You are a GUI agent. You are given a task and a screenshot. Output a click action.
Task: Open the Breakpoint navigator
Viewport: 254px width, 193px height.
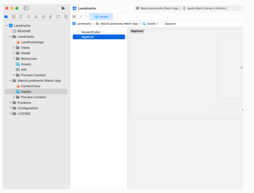coord(58,17)
